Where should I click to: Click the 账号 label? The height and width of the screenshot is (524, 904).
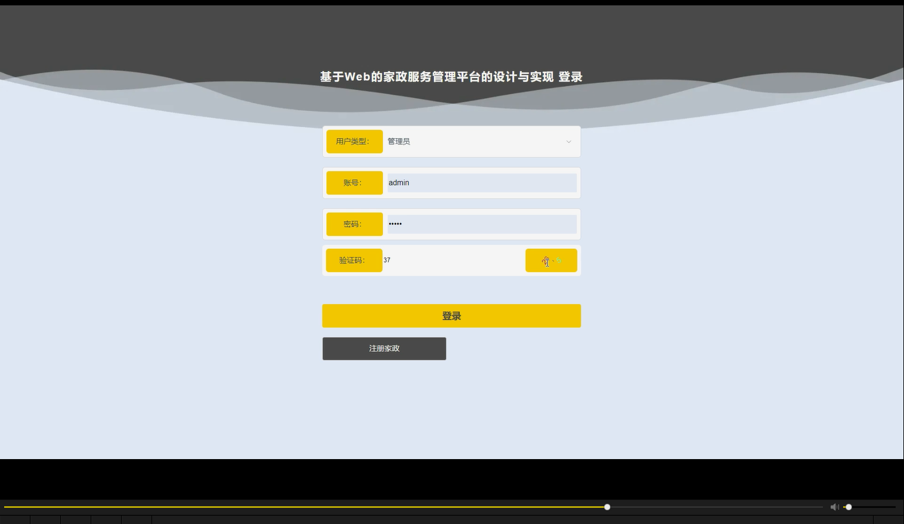click(354, 183)
